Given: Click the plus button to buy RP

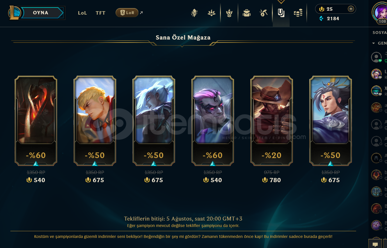Looking at the screenshot, I should point(351,9).
